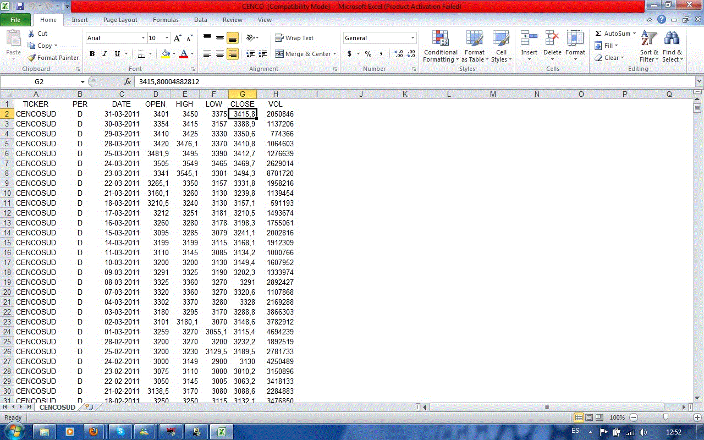The width and height of the screenshot is (704, 440).
Task: Click the Decrease Font Size icon
Action: [189, 38]
